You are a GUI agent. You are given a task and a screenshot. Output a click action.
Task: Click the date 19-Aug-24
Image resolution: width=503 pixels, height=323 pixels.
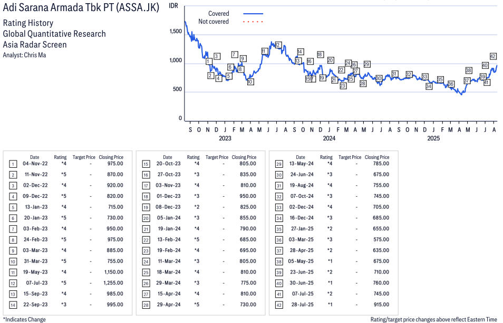click(302, 185)
